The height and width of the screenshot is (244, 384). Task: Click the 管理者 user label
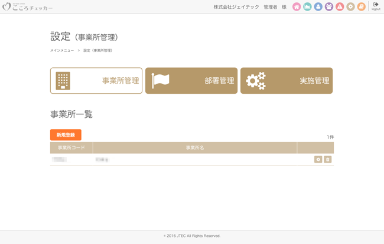tap(271, 7)
